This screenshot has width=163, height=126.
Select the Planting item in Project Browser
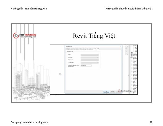click(135, 87)
